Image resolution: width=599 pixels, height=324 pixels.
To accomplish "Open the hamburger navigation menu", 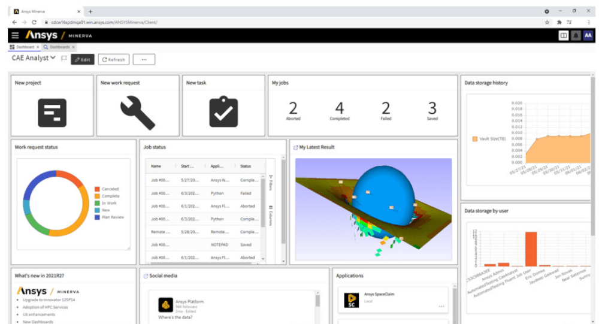I will [15, 35].
